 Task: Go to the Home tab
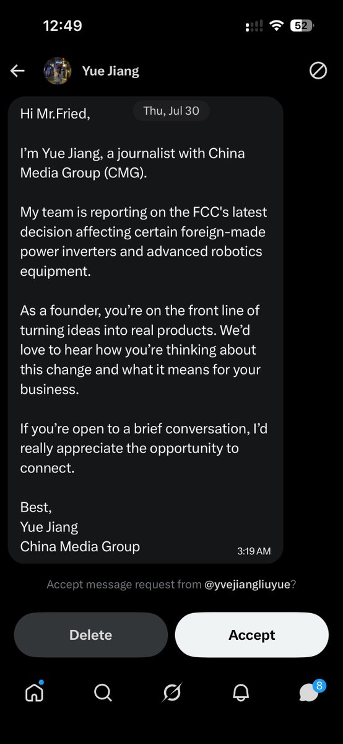34,693
